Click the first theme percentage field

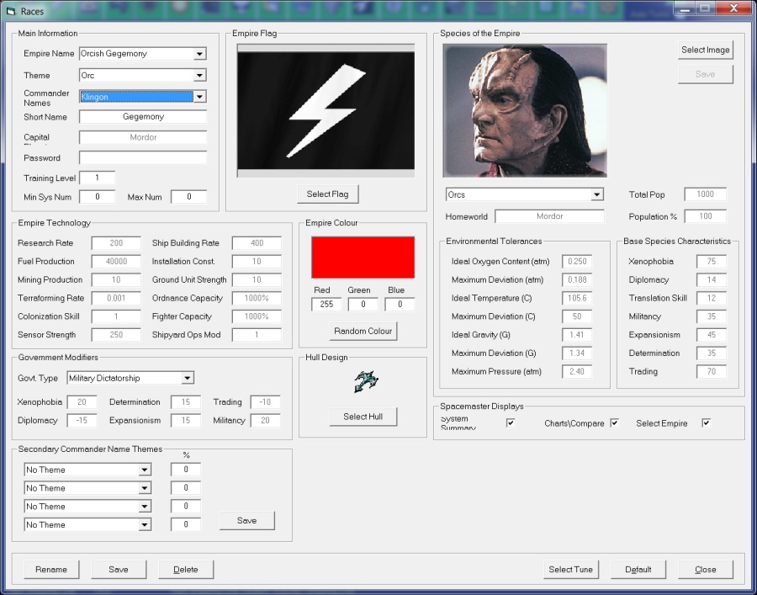(x=186, y=470)
